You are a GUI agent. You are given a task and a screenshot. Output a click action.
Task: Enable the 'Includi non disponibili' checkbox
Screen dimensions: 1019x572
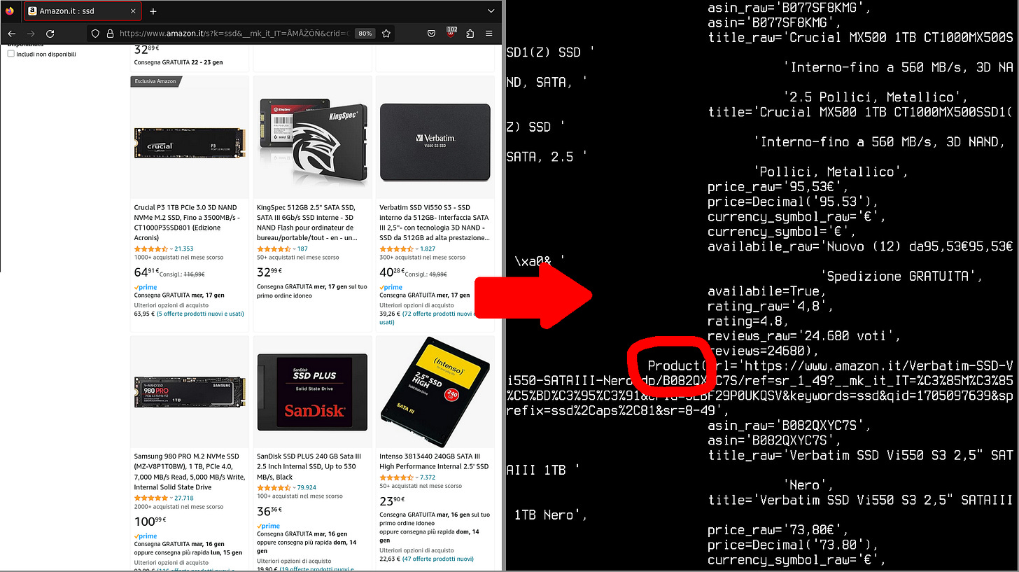10,53
